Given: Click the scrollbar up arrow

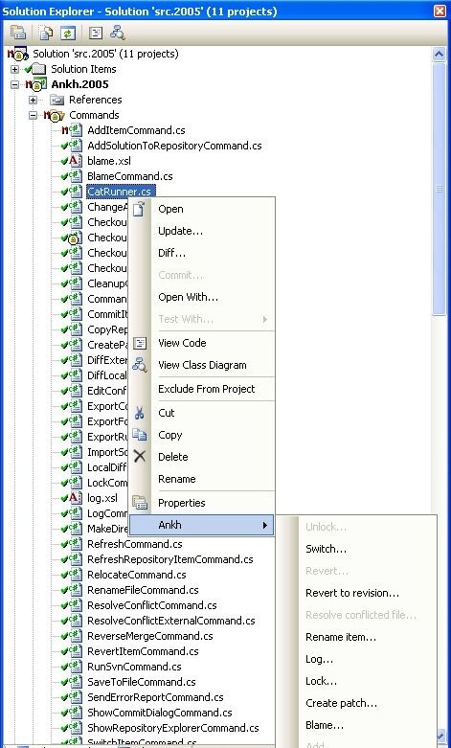Looking at the screenshot, I should tap(439, 55).
